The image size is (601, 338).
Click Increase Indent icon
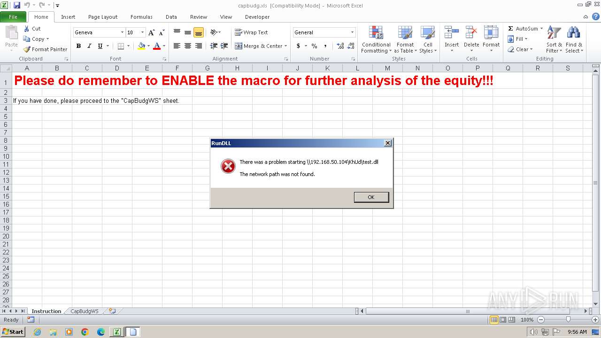click(224, 46)
